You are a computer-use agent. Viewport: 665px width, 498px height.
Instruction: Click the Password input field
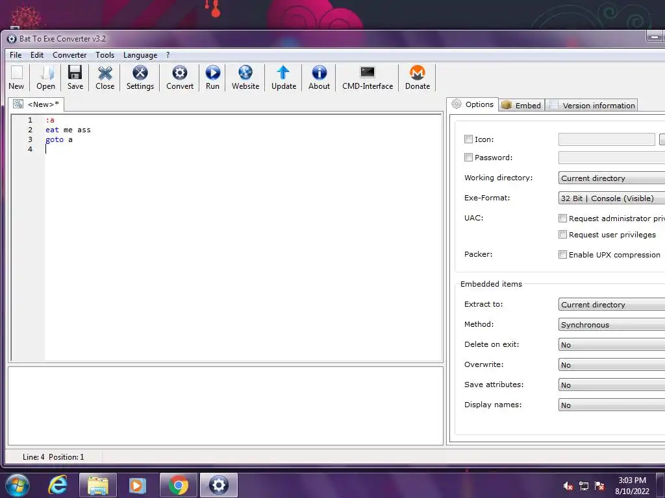pos(612,158)
